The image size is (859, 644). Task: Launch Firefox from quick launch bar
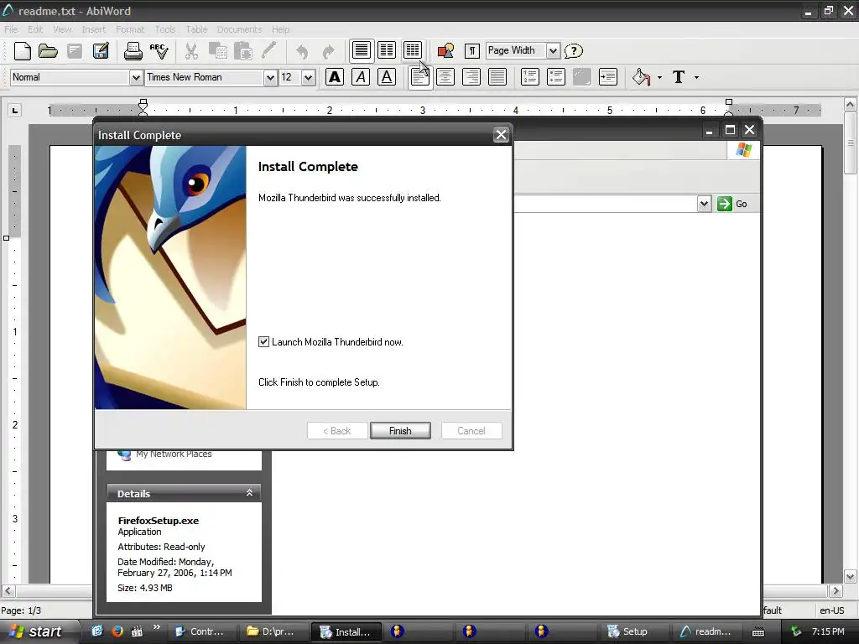(117, 631)
